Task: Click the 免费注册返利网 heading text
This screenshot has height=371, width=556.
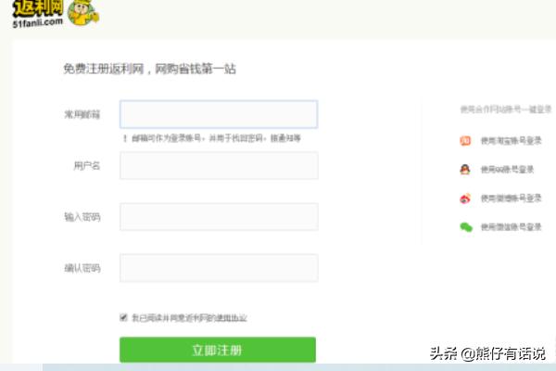Action: coord(149,69)
